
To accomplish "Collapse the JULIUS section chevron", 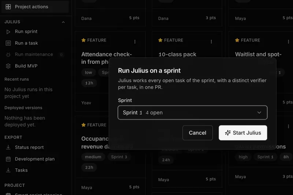I will point(63,22).
